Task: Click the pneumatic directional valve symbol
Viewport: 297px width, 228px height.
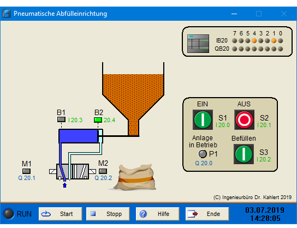Action: [x=73, y=171]
